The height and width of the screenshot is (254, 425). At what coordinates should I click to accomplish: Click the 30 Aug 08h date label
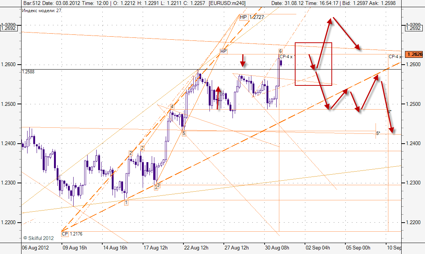277,248
